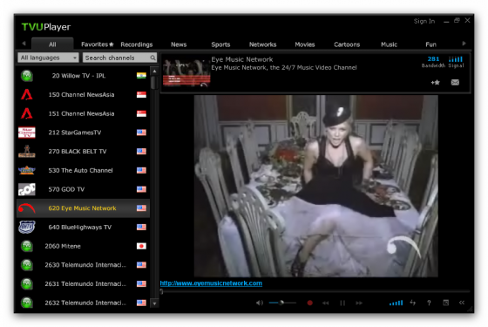Screen dimensions: 488x327
Task: Click the 281 Bandwidth indicator
Action: pos(433,62)
